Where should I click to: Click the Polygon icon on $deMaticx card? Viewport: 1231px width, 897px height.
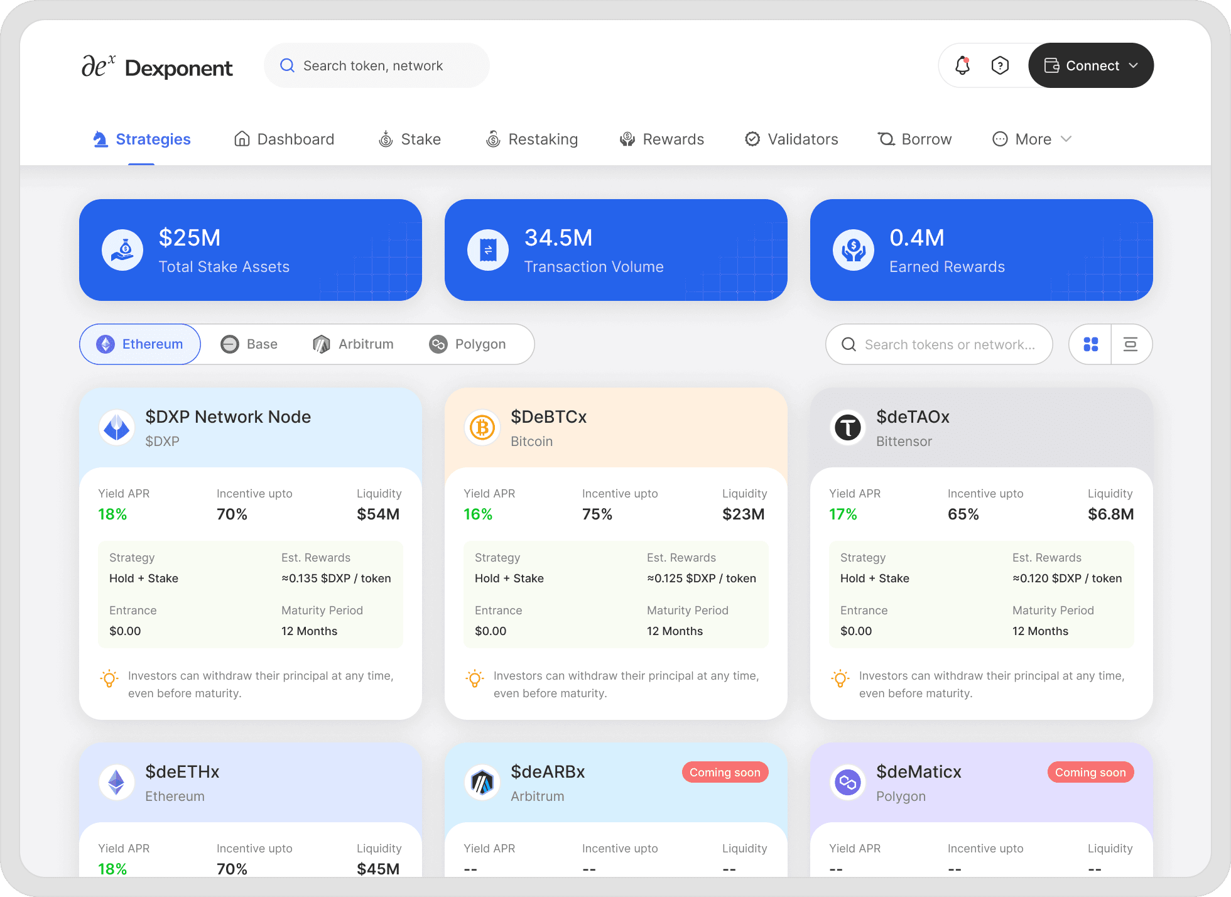coord(848,783)
